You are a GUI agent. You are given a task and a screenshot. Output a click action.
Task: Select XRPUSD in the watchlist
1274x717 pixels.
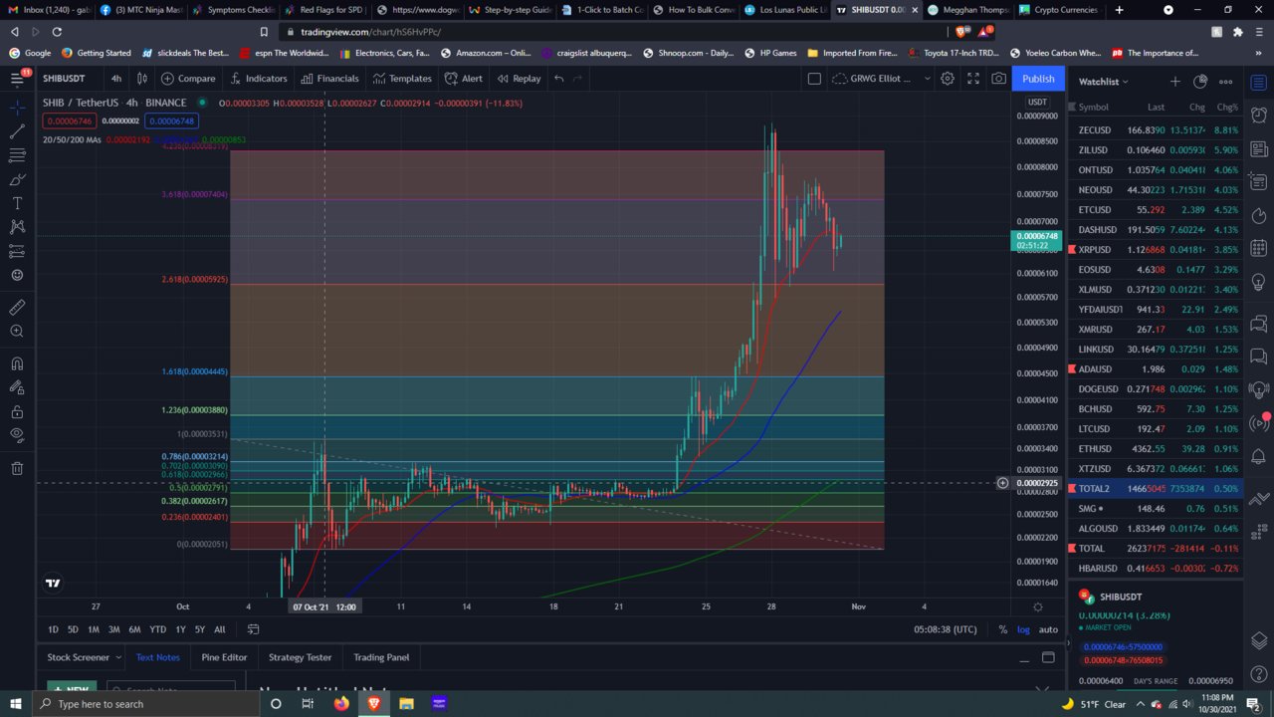pyautogui.click(x=1154, y=250)
